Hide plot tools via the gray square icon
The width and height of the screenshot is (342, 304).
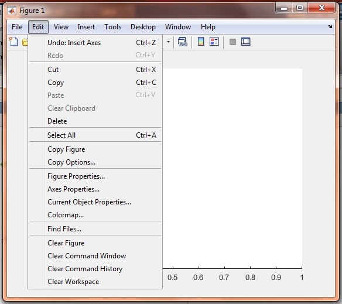[232, 42]
